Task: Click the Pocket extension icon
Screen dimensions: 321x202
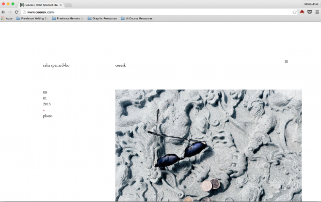Action: [x=309, y=12]
